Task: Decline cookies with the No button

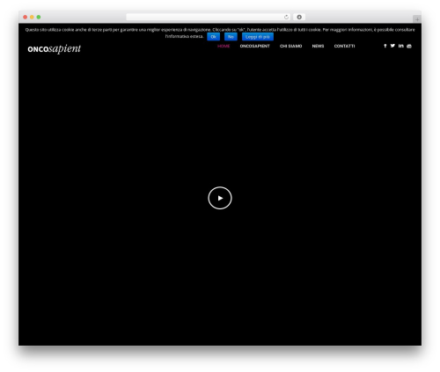Action: (231, 37)
